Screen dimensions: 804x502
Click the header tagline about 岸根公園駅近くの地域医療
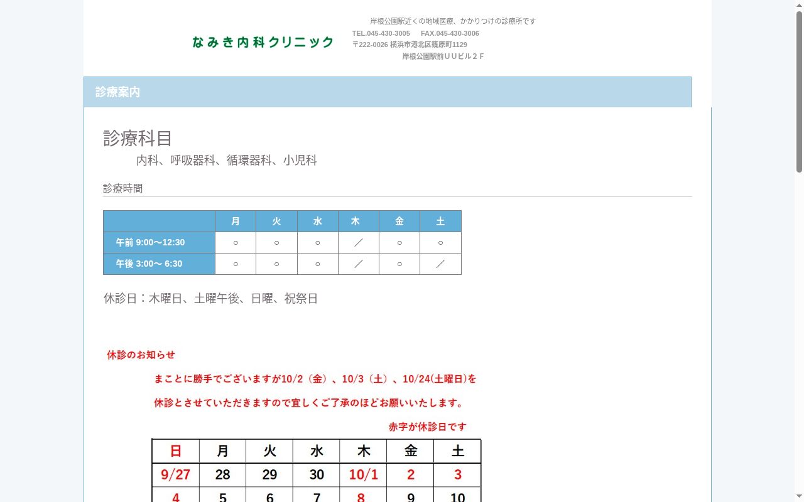pyautogui.click(x=453, y=21)
